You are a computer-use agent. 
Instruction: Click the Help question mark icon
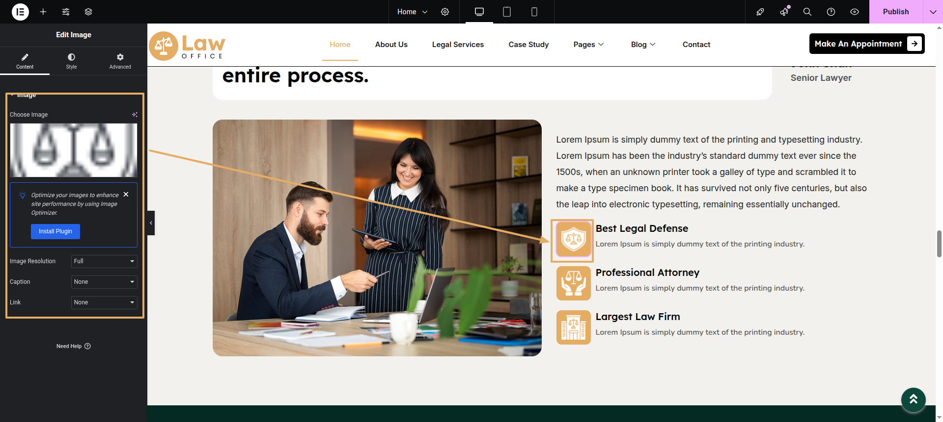point(831,12)
